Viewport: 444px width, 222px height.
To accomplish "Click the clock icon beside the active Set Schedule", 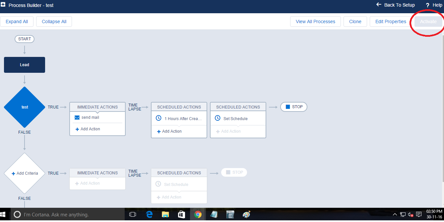I will pos(218,118).
